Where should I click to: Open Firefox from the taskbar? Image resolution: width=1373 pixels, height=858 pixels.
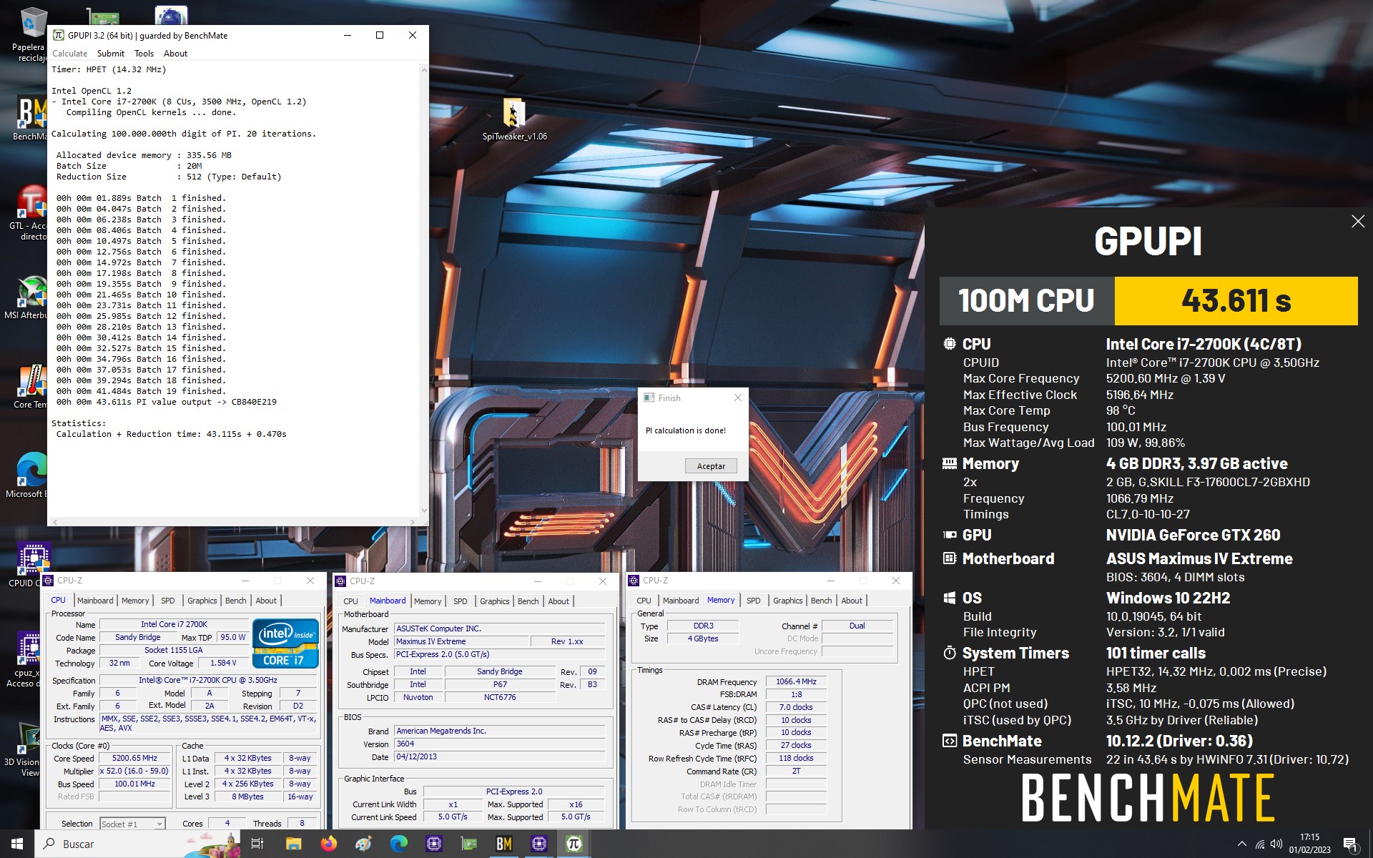pos(328,844)
